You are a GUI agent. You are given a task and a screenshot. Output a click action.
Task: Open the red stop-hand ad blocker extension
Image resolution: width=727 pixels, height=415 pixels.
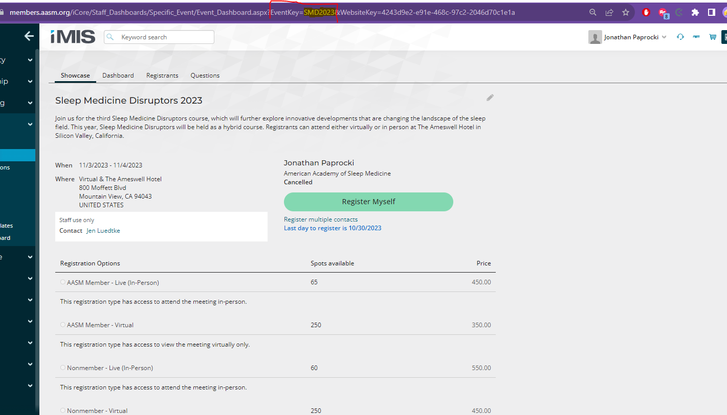646,12
